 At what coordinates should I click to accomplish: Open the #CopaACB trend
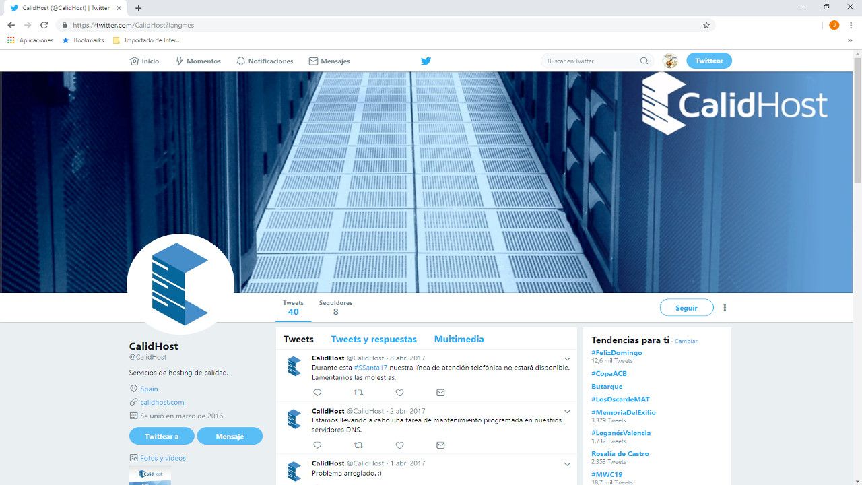(x=609, y=374)
